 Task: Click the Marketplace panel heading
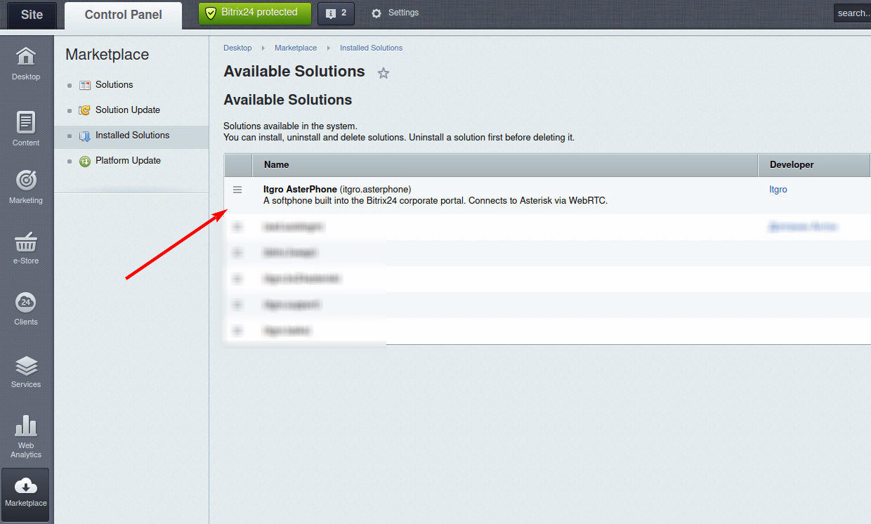pos(107,55)
